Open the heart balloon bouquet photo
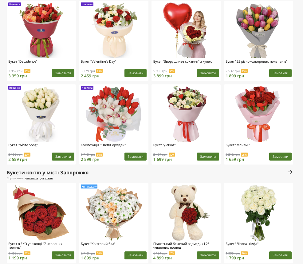This screenshot has width=303, height=264. pos(186,30)
